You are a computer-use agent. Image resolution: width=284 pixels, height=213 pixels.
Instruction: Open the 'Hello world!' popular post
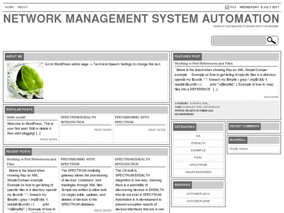16,117
